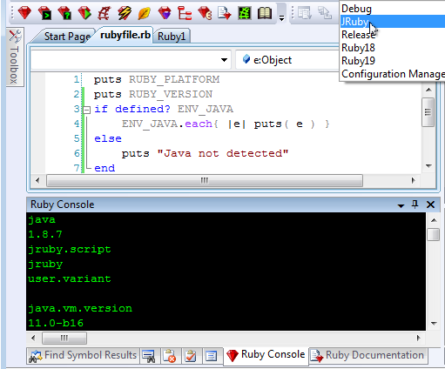Click the console horizontal scrollbar right arrow
The height and width of the screenshot is (369, 445).
pos(418,338)
